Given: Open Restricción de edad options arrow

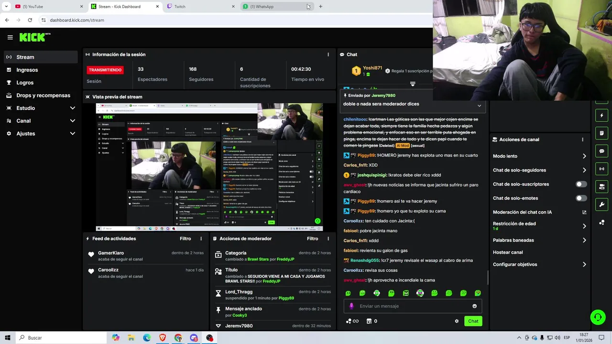Looking at the screenshot, I should click(x=584, y=226).
